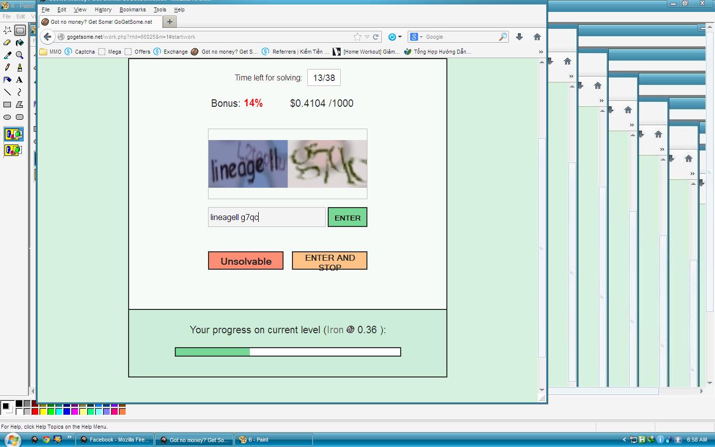Pick the Polygon shape tool
Image resolution: width=715 pixels, height=447 pixels.
20,104
